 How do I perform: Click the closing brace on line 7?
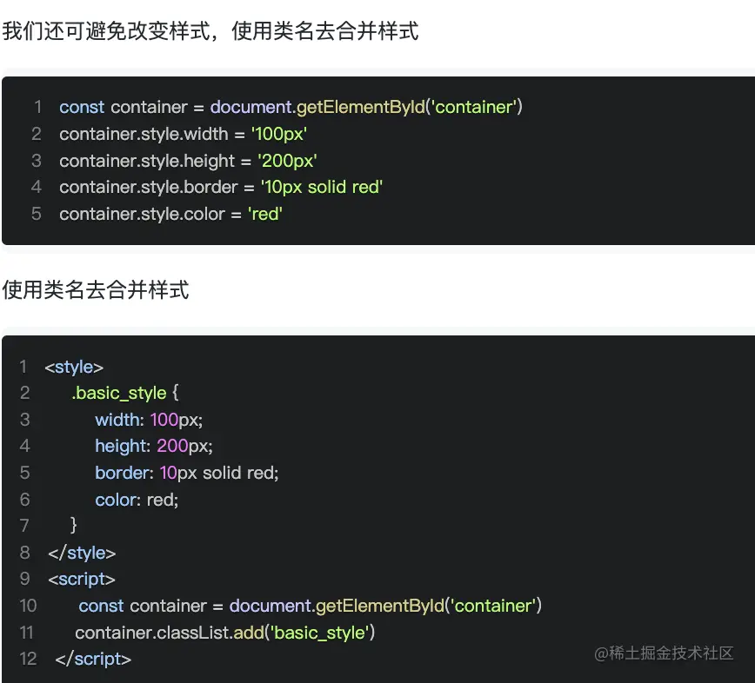coord(74,525)
